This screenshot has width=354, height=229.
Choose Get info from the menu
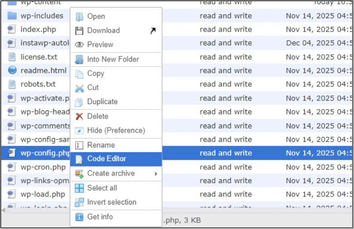pyautogui.click(x=116, y=217)
